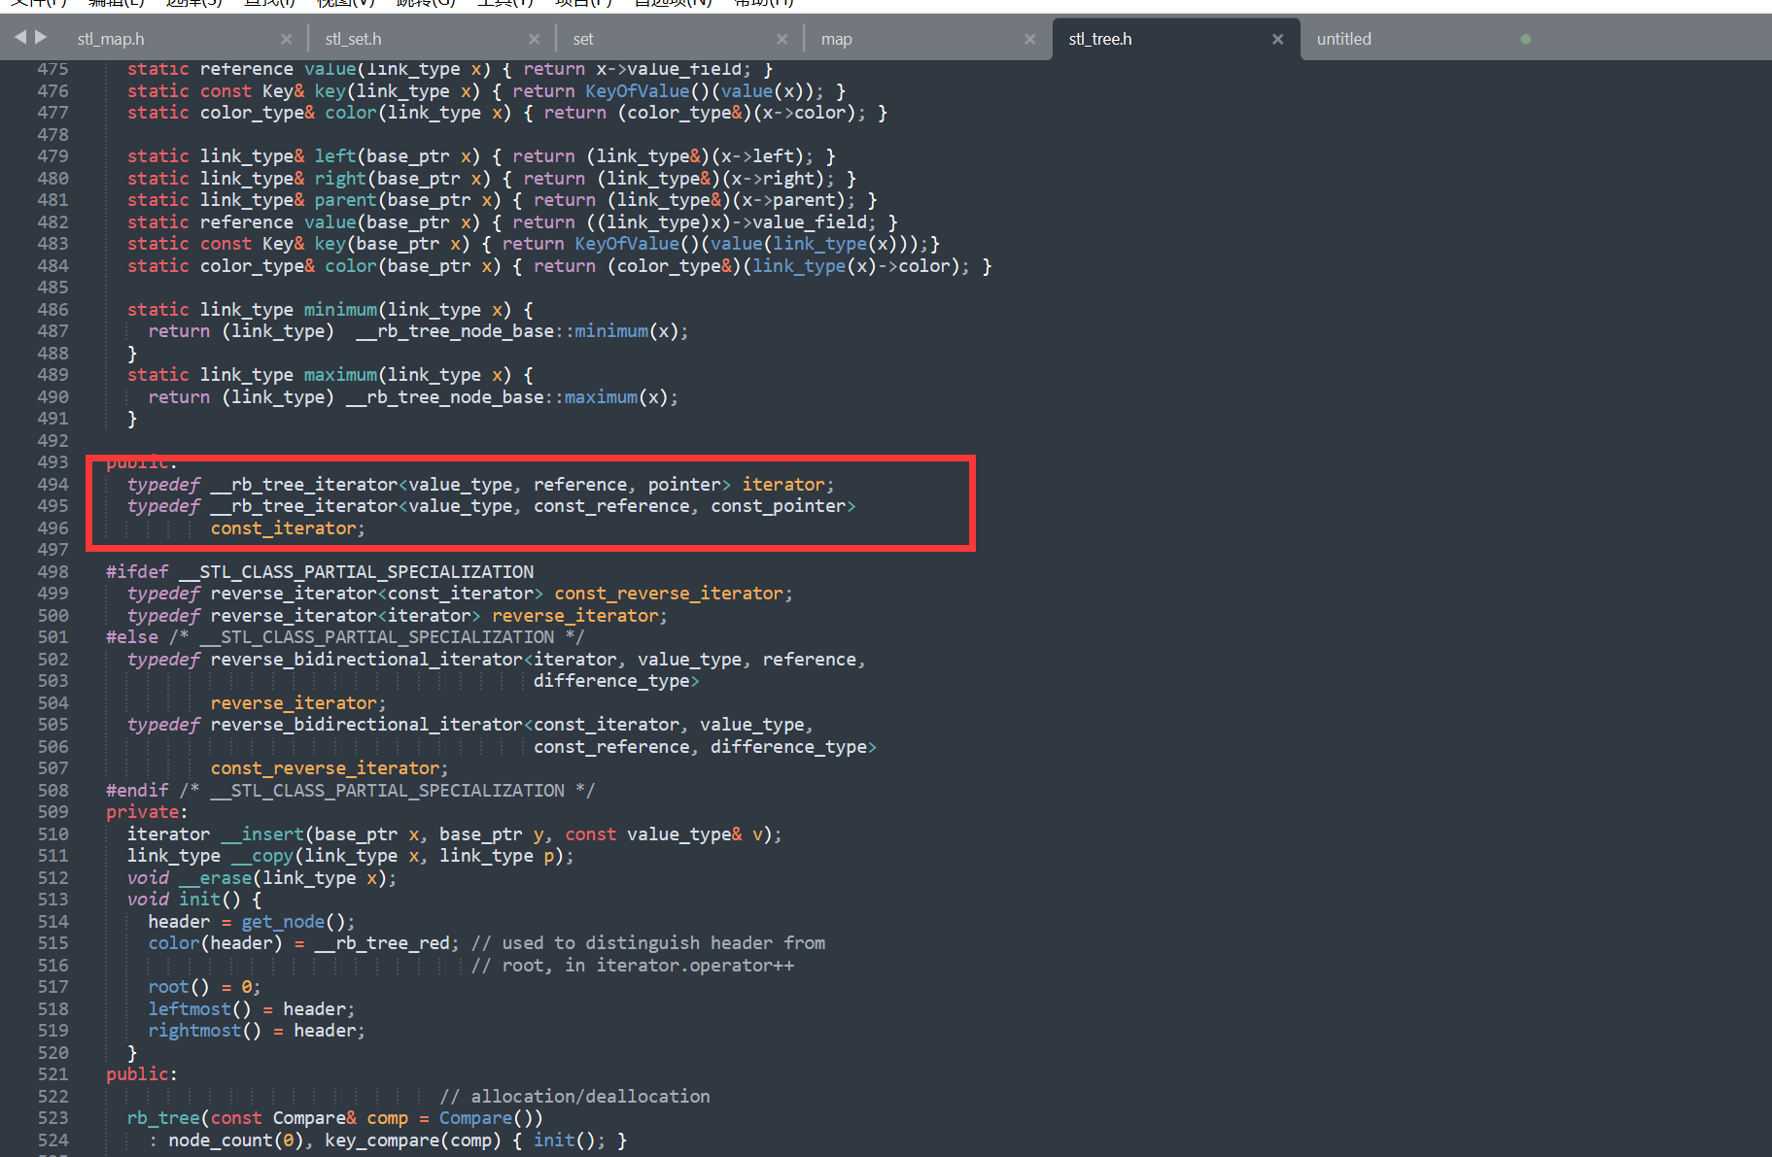The image size is (1772, 1157).
Task: Click 'const_reverse_iterator;' on line 499
Action: [x=674, y=594]
